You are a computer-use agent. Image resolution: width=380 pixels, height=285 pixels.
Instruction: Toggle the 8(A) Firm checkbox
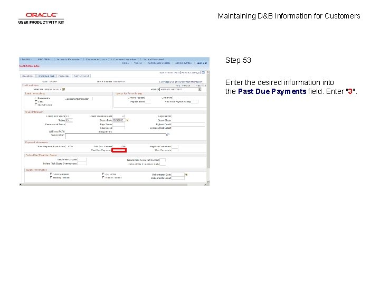(103, 174)
